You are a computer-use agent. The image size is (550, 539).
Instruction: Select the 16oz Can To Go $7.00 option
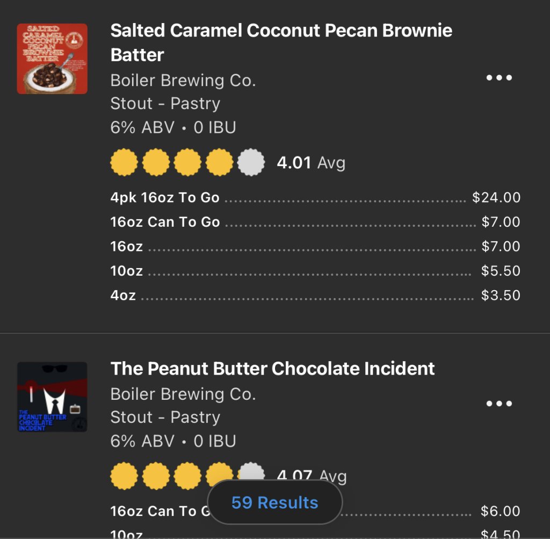[315, 222]
